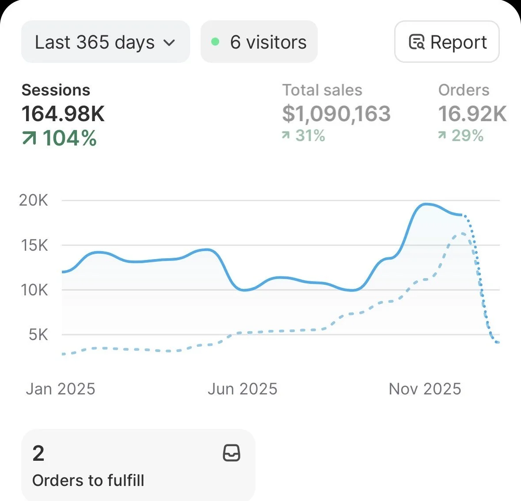Click the upward arrow next to 31%
Screen dimensions: 521x501
[286, 135]
